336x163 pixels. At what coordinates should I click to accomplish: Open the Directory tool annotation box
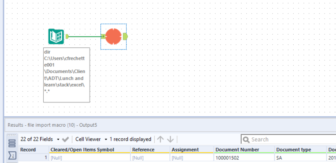tap(67, 75)
